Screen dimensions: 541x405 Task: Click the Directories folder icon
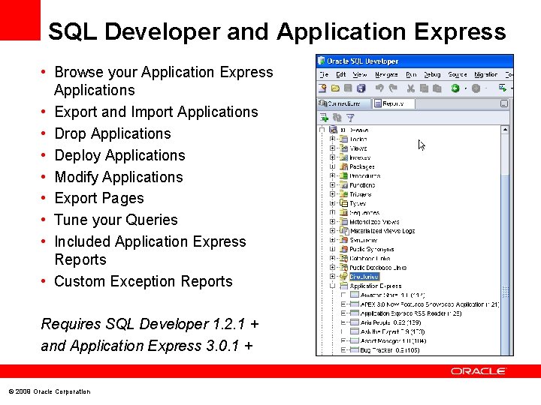click(x=344, y=277)
